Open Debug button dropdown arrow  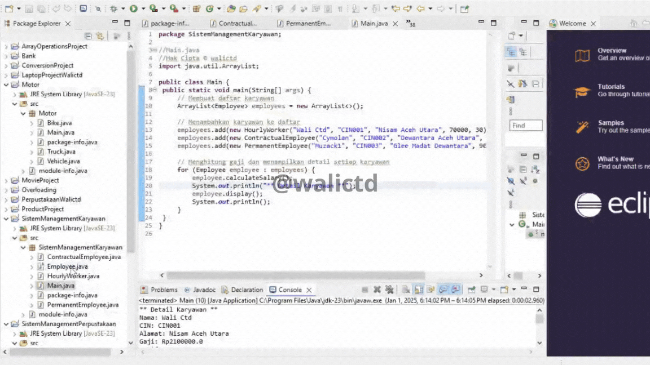pos(123,8)
